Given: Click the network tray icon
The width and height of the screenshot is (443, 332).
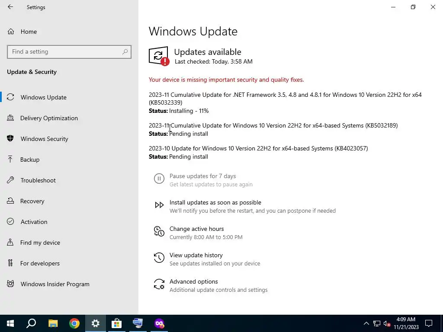Looking at the screenshot, I should [x=377, y=323].
